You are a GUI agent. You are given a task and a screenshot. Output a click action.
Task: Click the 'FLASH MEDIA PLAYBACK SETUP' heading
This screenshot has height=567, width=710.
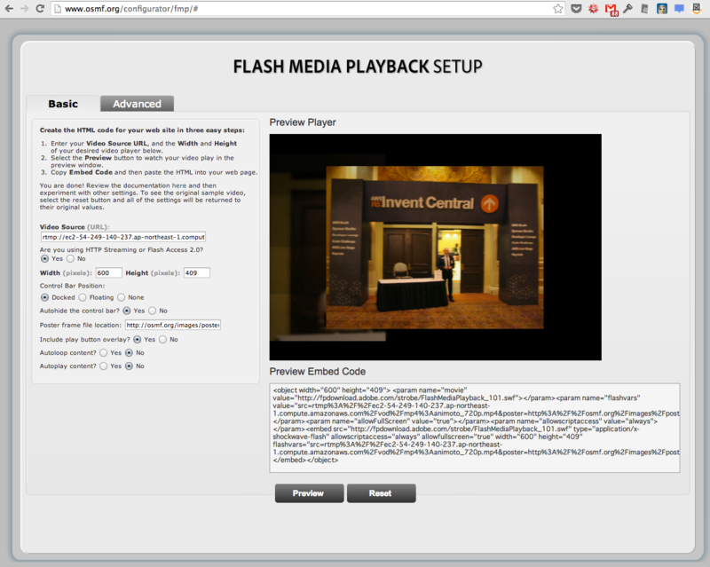(x=358, y=67)
